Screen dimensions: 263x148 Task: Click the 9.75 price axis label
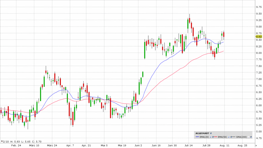click(x=259, y=7)
